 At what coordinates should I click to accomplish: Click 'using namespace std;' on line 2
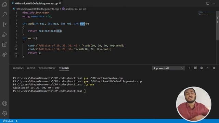point(37,16)
